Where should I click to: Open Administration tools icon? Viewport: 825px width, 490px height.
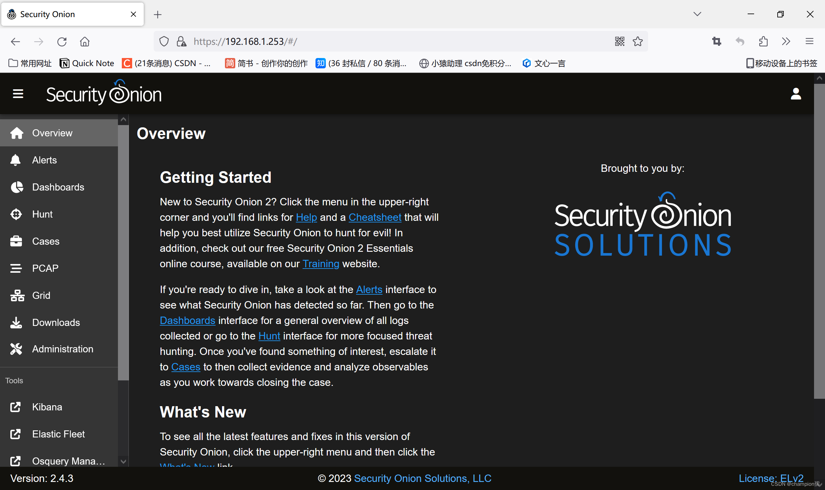[16, 349]
